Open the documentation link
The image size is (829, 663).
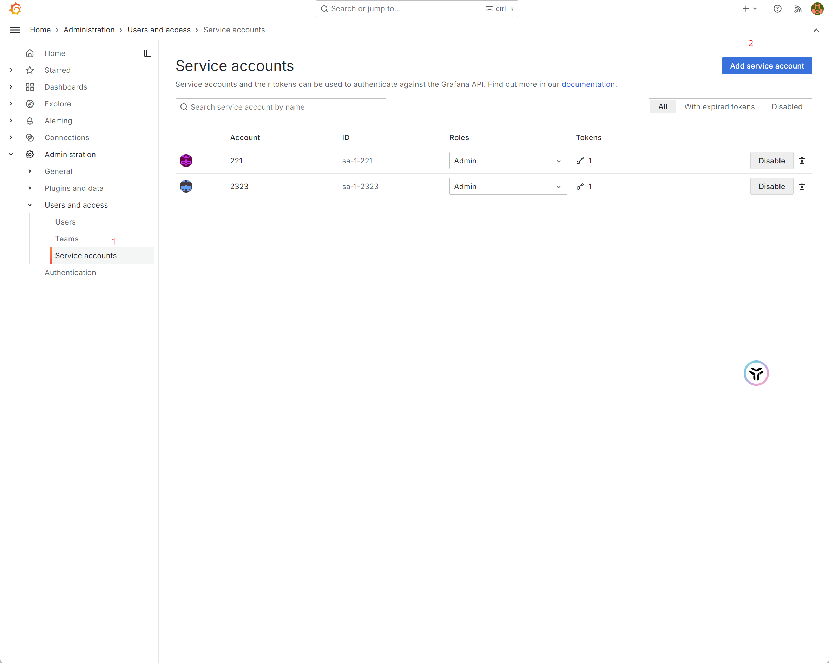(x=588, y=84)
